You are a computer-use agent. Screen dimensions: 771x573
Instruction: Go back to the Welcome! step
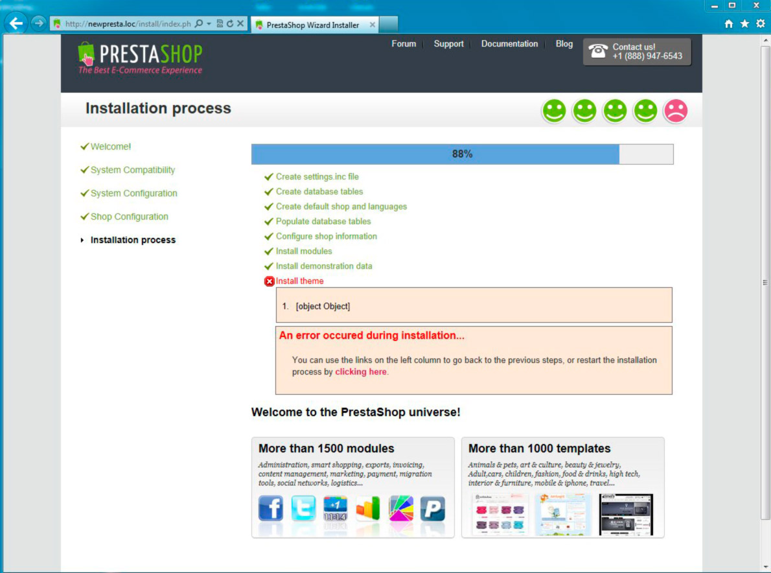click(x=111, y=146)
